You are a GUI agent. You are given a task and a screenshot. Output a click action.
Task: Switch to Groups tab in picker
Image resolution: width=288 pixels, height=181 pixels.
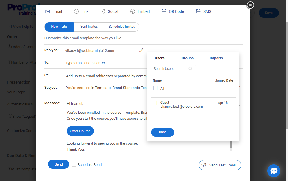(188, 58)
